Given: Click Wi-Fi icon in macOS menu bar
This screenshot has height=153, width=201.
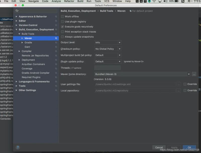Looking at the screenshot, I should (154, 1).
